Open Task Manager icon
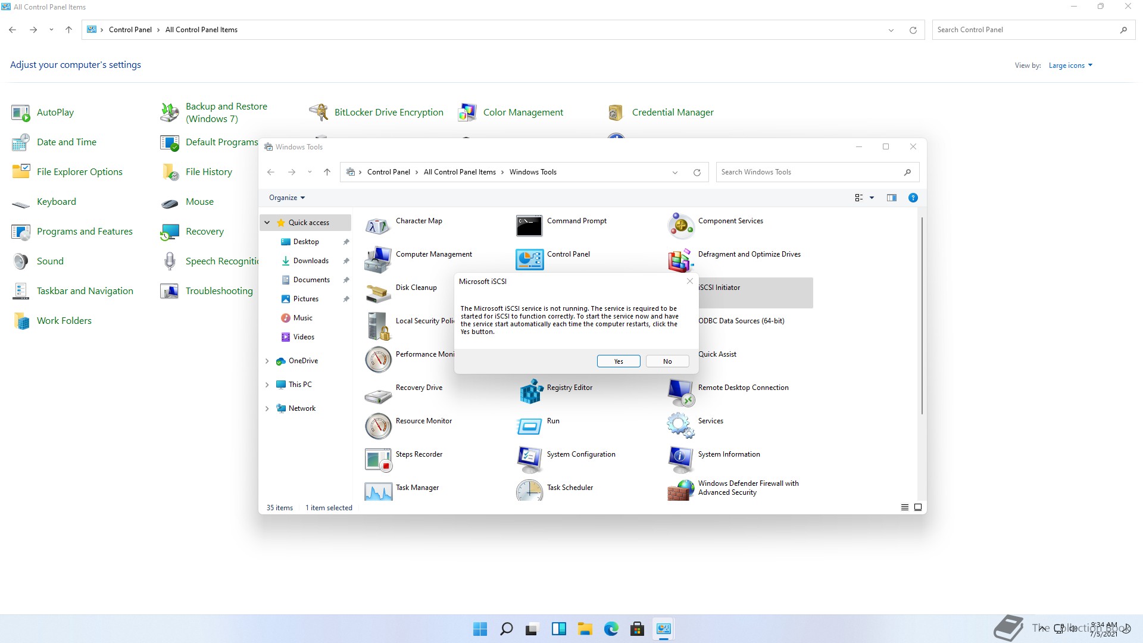Image resolution: width=1143 pixels, height=643 pixels. pyautogui.click(x=378, y=491)
